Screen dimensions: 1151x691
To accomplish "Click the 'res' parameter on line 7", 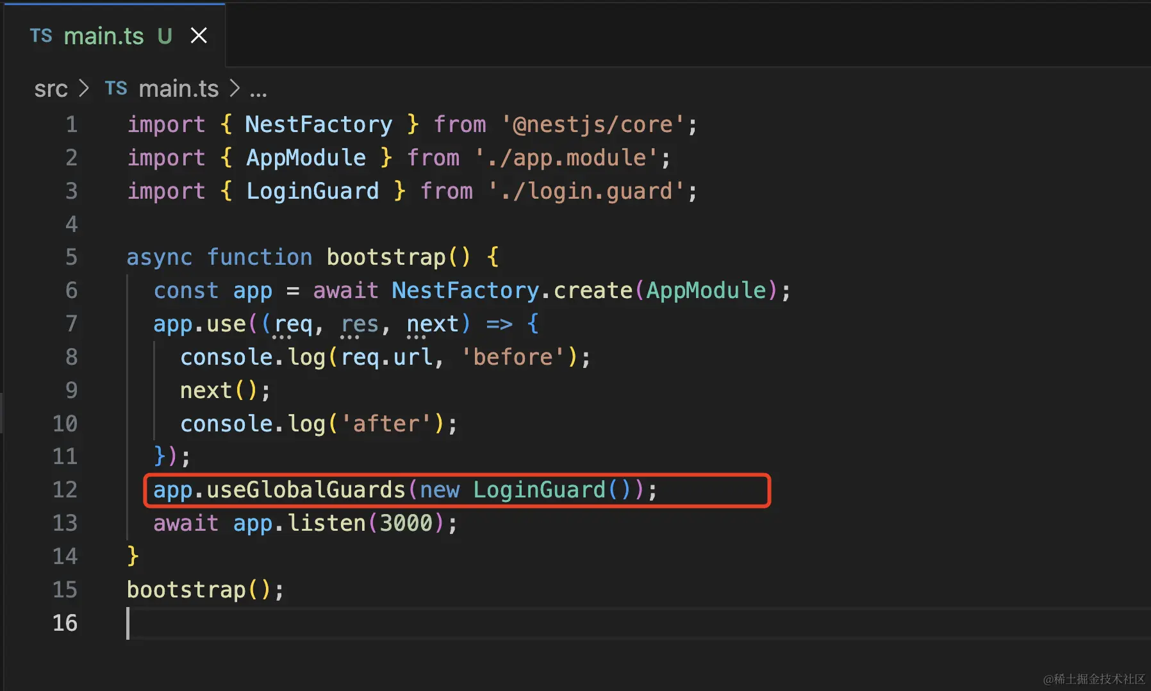I will pos(360,324).
